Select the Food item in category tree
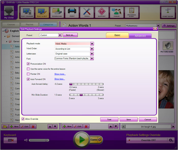Viewport: 178px width, 150px height. [x=17, y=109]
